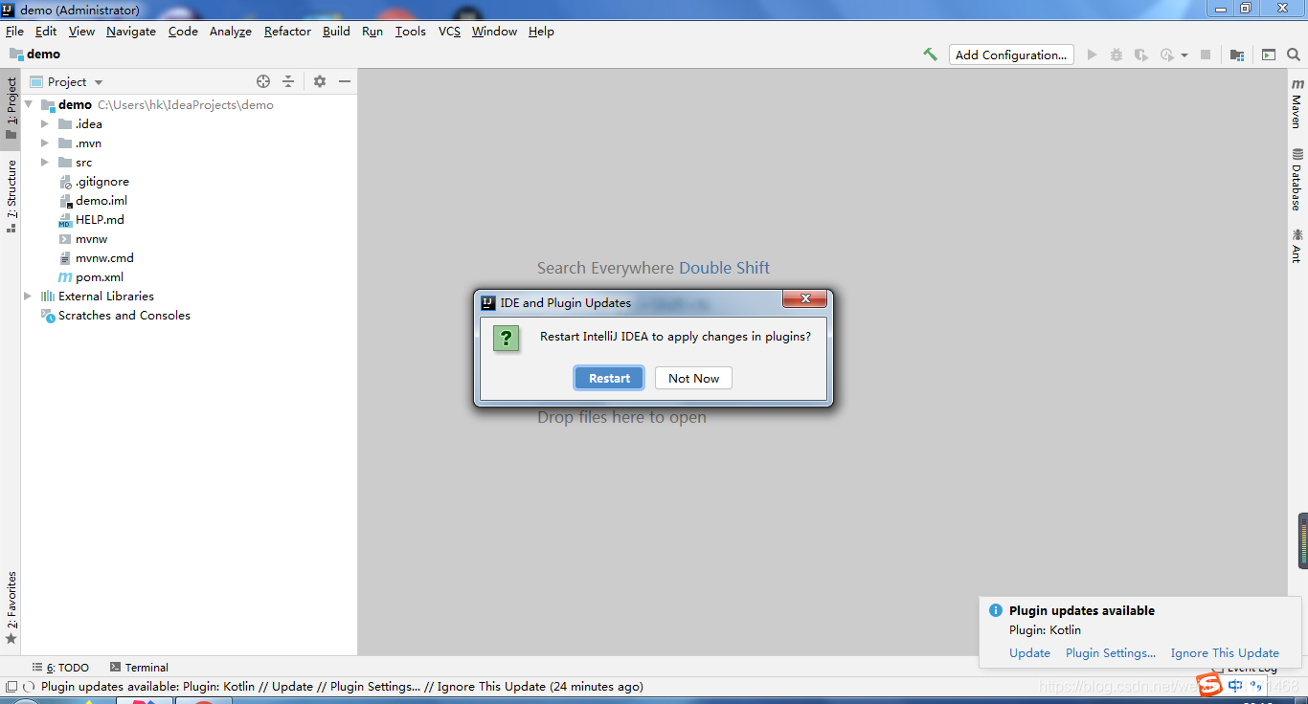The width and height of the screenshot is (1308, 704).
Task: Open the Tools menu
Action: pos(410,31)
